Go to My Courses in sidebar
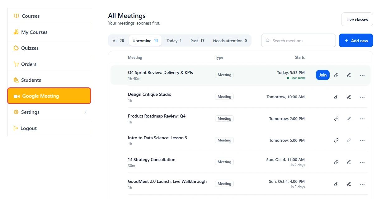381x199 pixels. pos(49,32)
